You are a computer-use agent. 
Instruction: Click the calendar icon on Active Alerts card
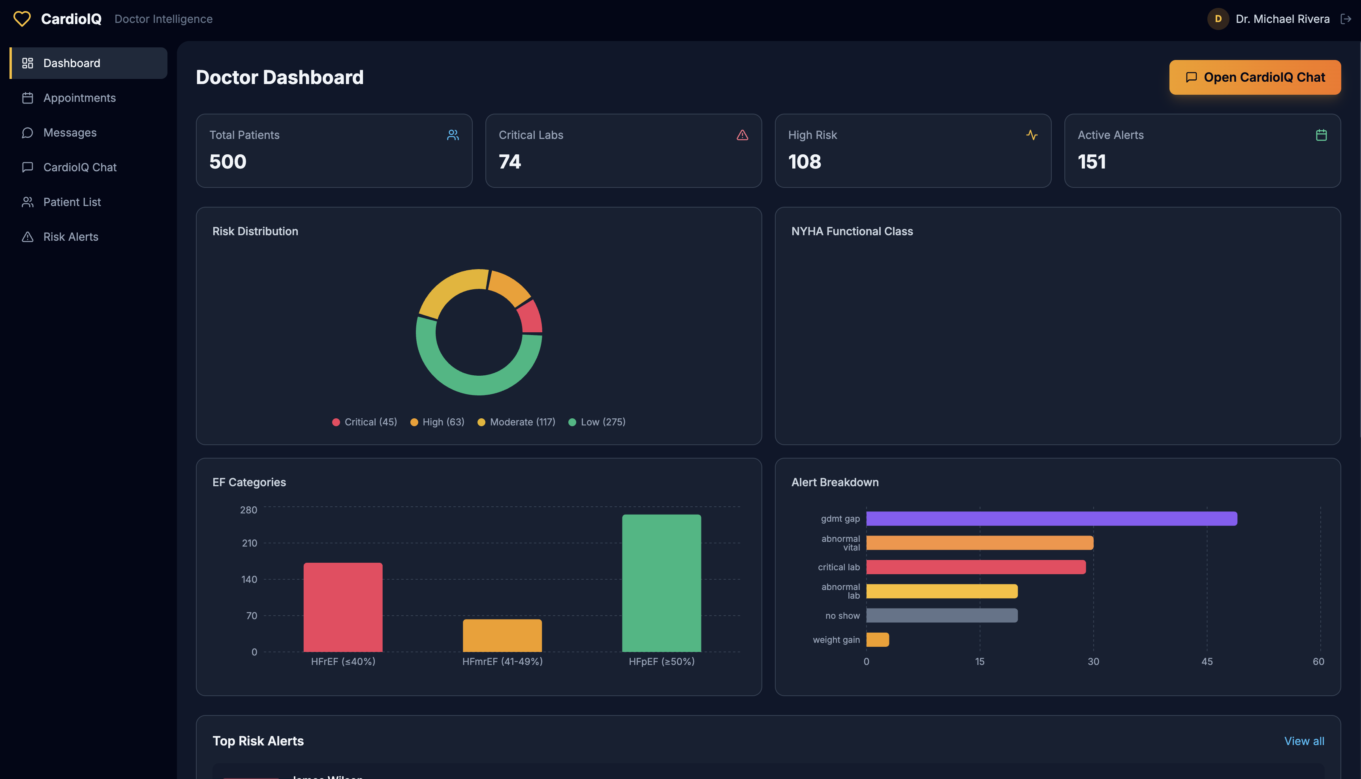[1321, 135]
